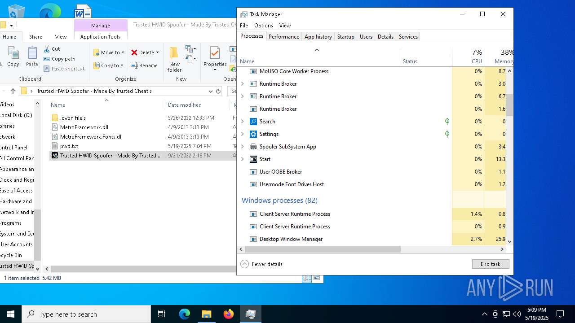Open the Explorer Share ribbon tab
The image size is (575, 323).
pyautogui.click(x=35, y=37)
